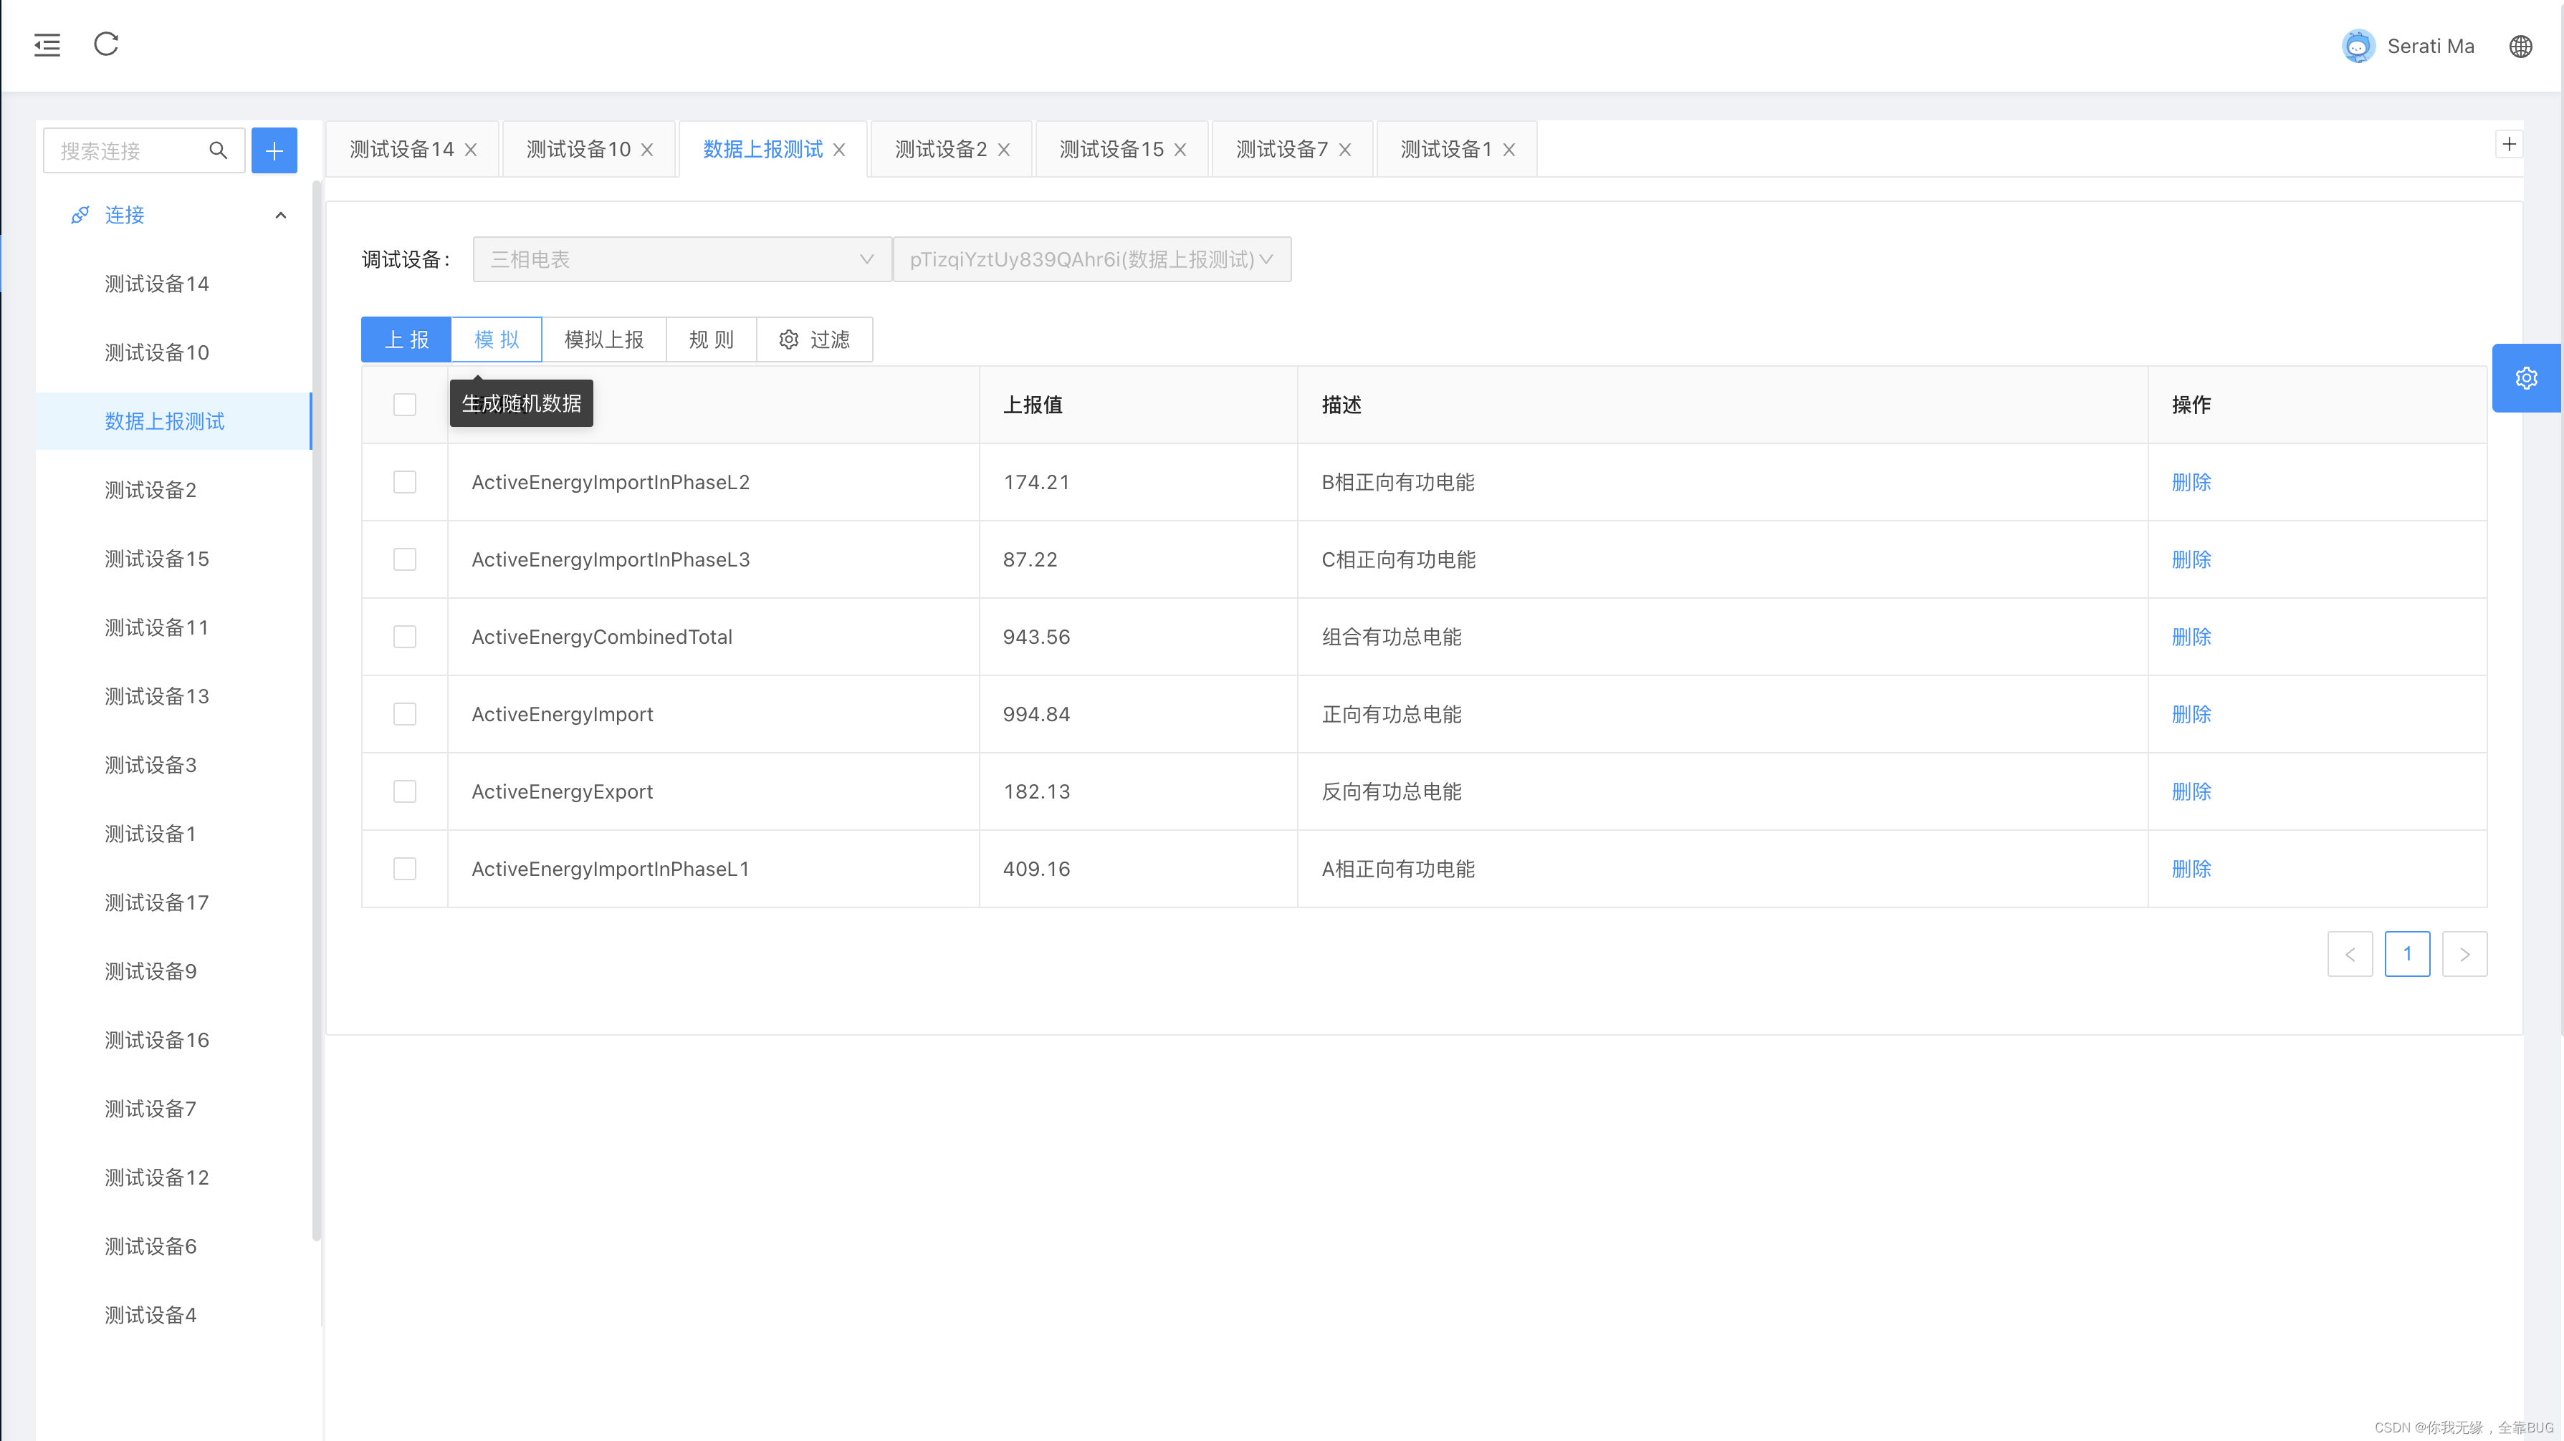2564x1441 pixels.
Task: Open the 三相电表 product dropdown
Action: (681, 259)
